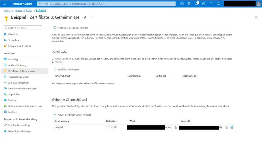The image size is (262, 143).
Task: Click the Geheime Clientschlüssel heading
Action: click(69, 100)
